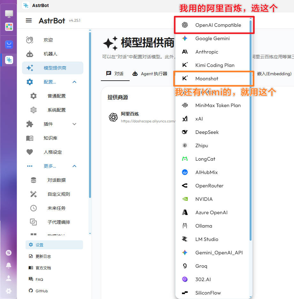Click the NVIDIA green eye logo
This screenshot has height=299, width=294.
(185, 199)
